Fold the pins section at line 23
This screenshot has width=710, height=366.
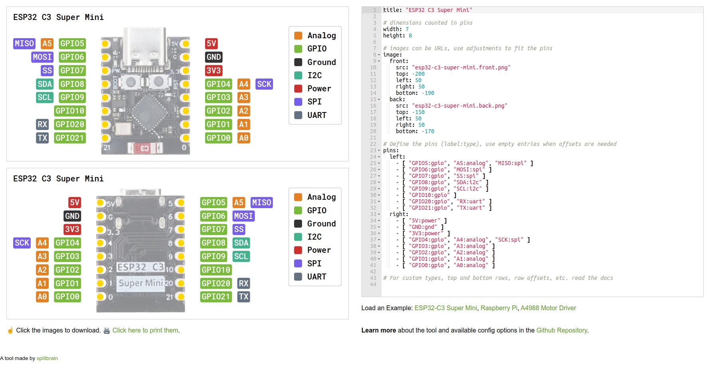coord(379,151)
